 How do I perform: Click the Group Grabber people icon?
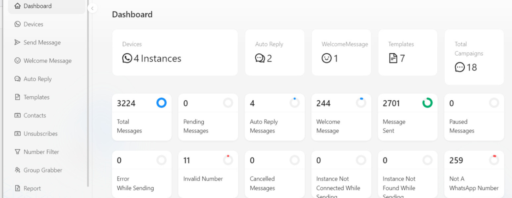pos(17,170)
